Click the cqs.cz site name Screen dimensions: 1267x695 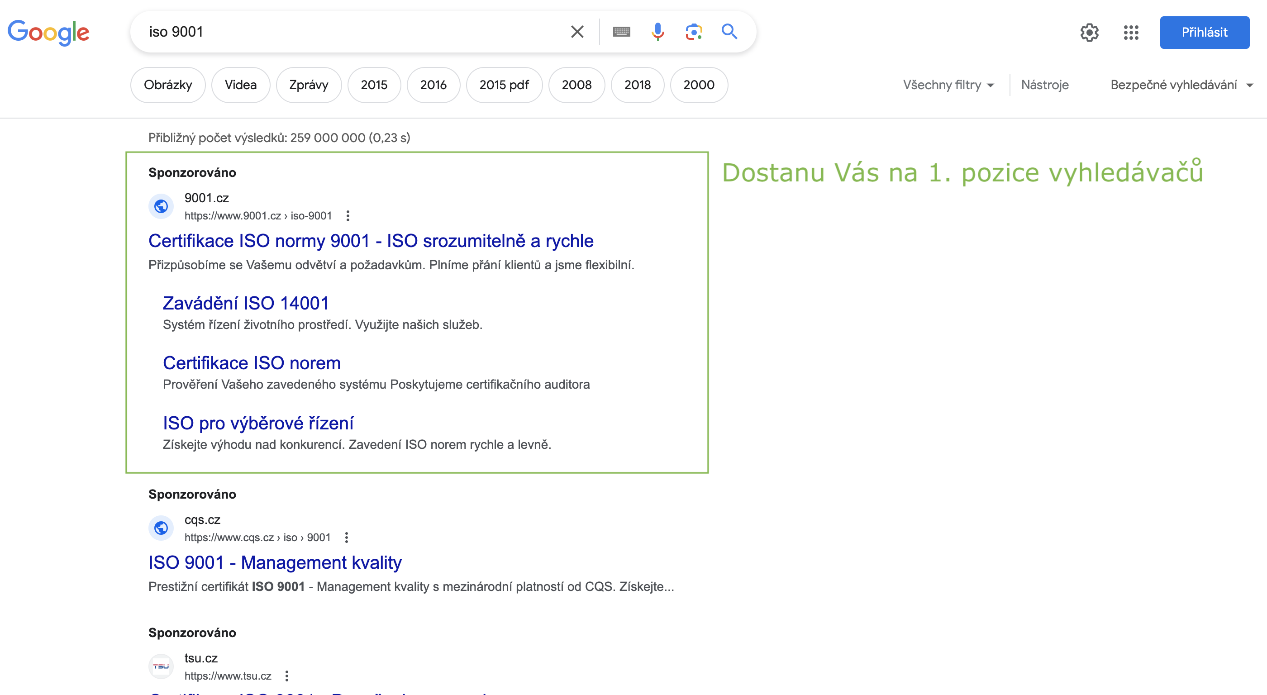tap(202, 519)
